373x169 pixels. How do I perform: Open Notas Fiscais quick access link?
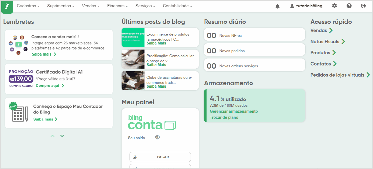pos(328,42)
